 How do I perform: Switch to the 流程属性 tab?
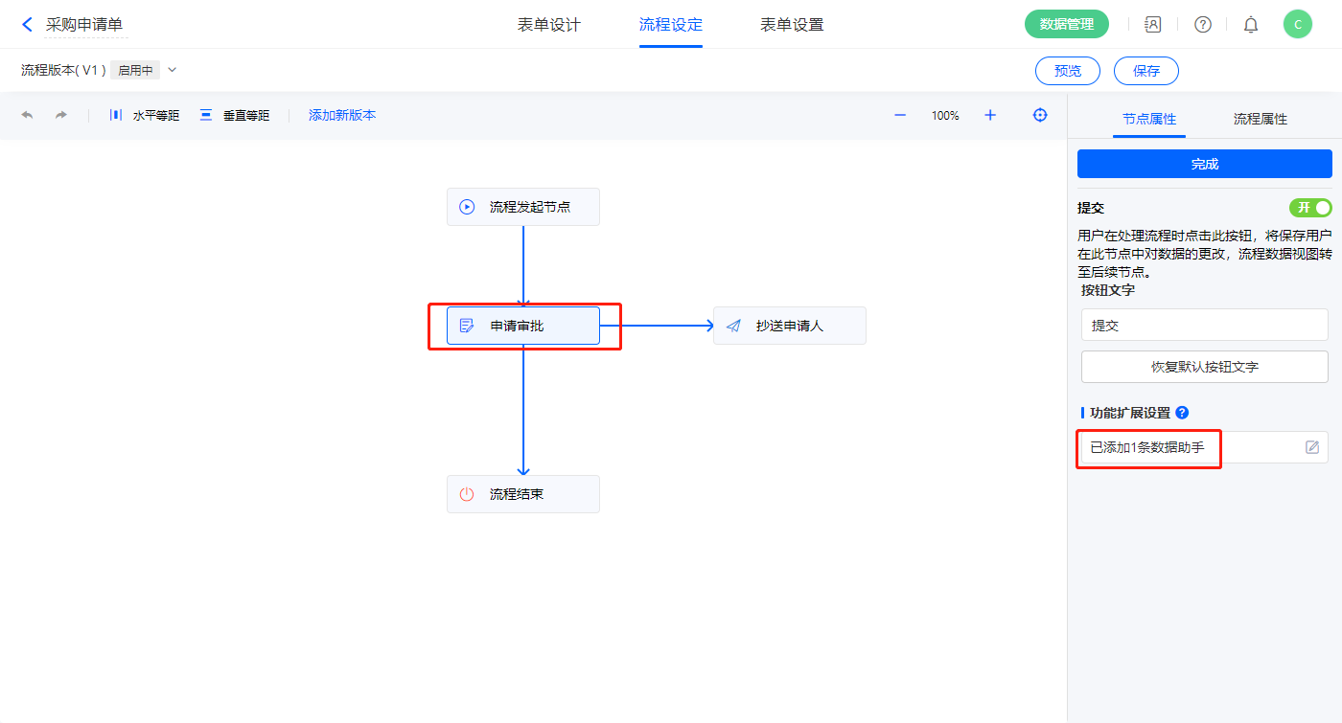click(1260, 119)
